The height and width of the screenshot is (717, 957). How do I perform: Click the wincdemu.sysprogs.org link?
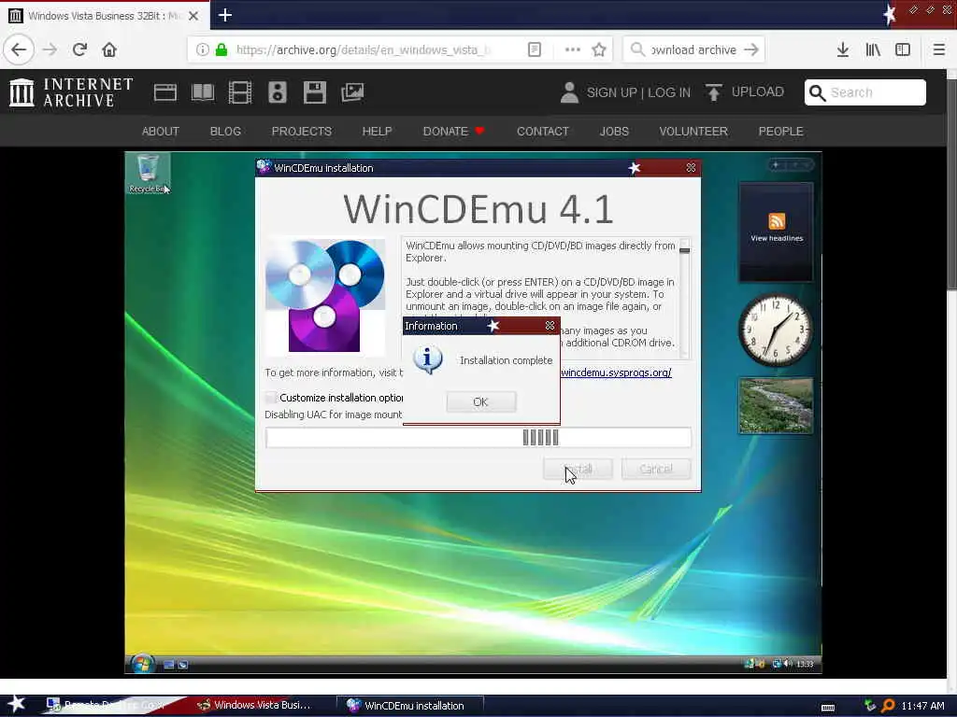616,373
